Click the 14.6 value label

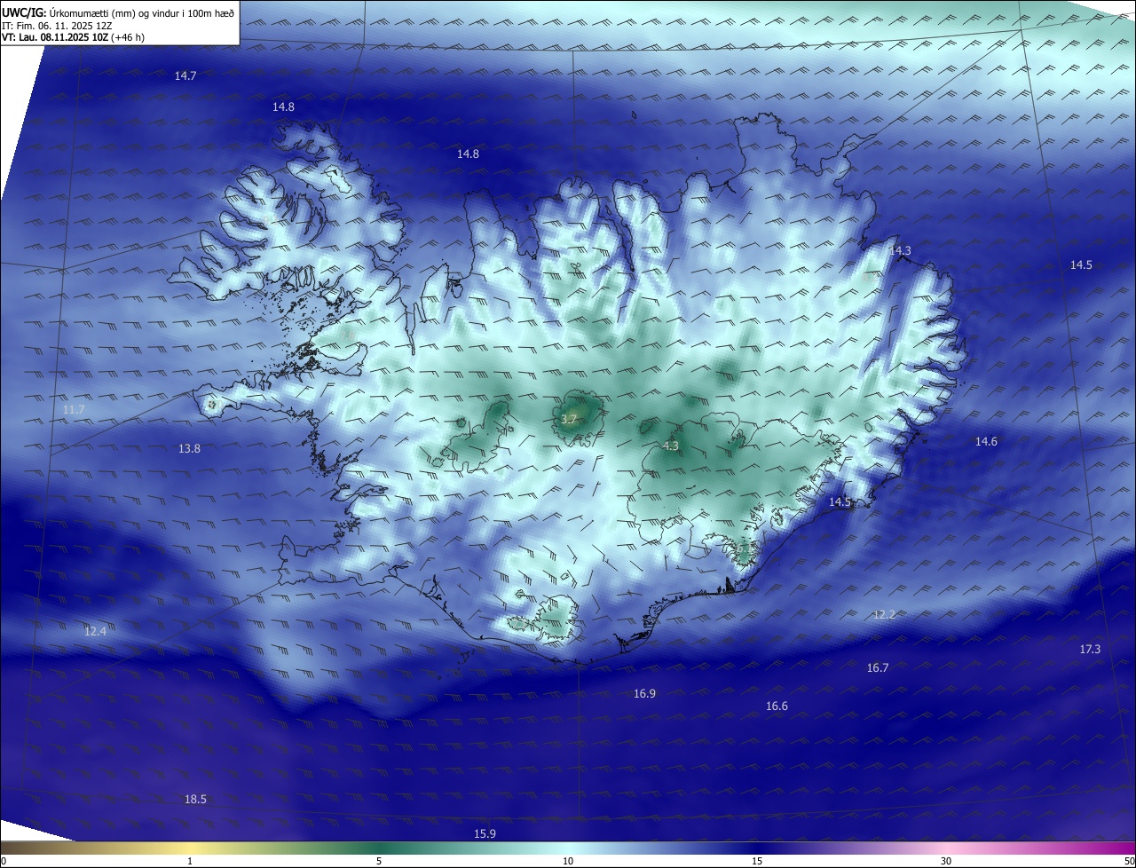coord(986,442)
